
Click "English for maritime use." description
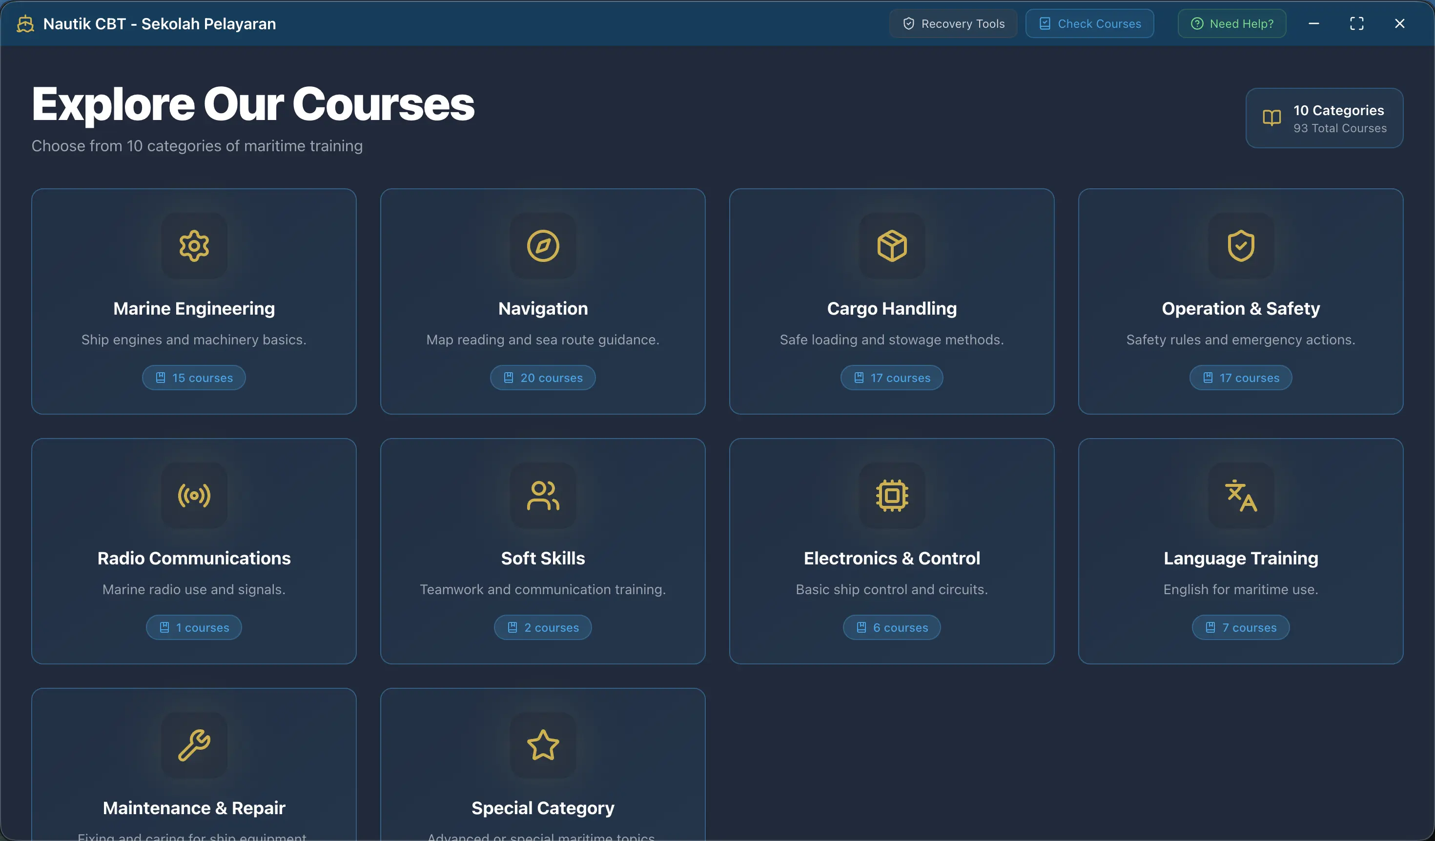coord(1241,589)
